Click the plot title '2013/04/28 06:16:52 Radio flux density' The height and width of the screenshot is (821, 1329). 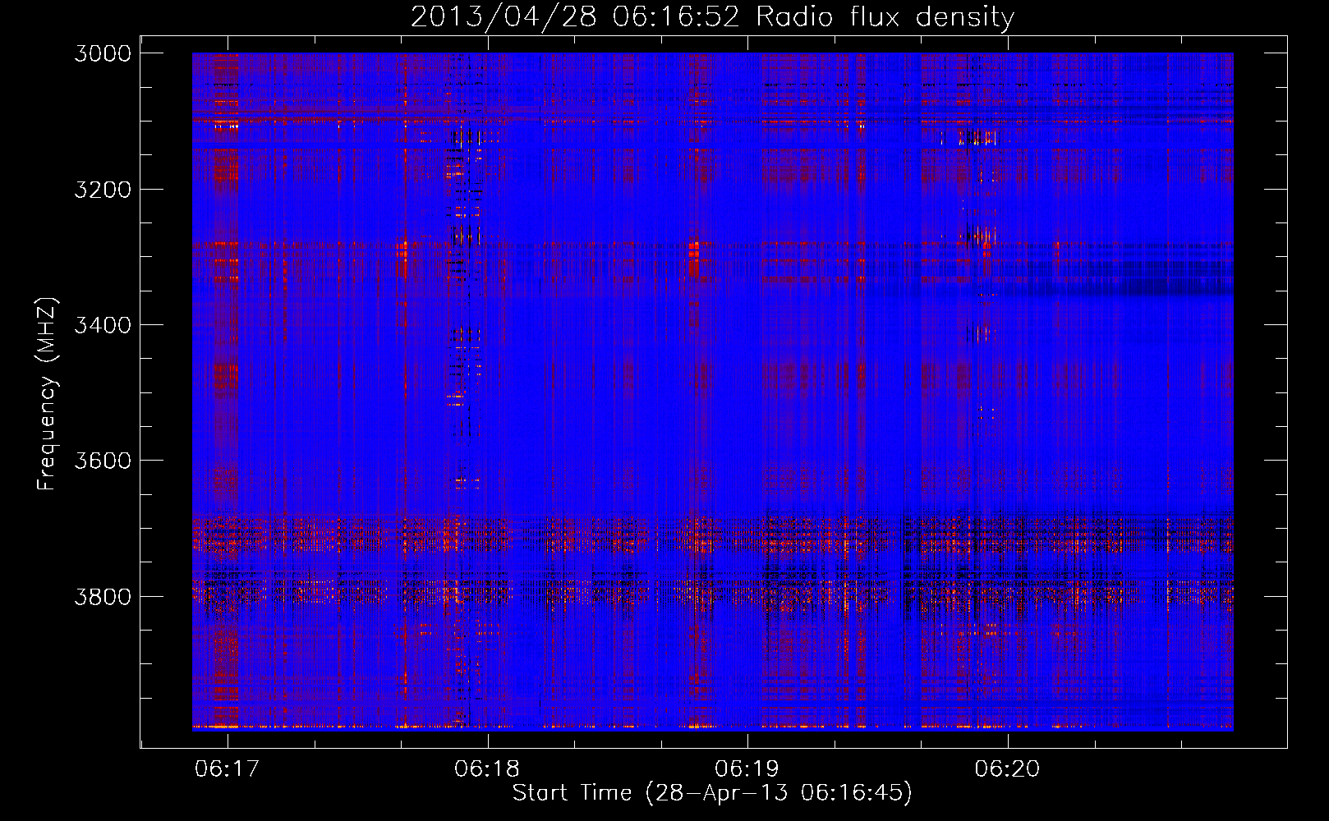point(712,16)
